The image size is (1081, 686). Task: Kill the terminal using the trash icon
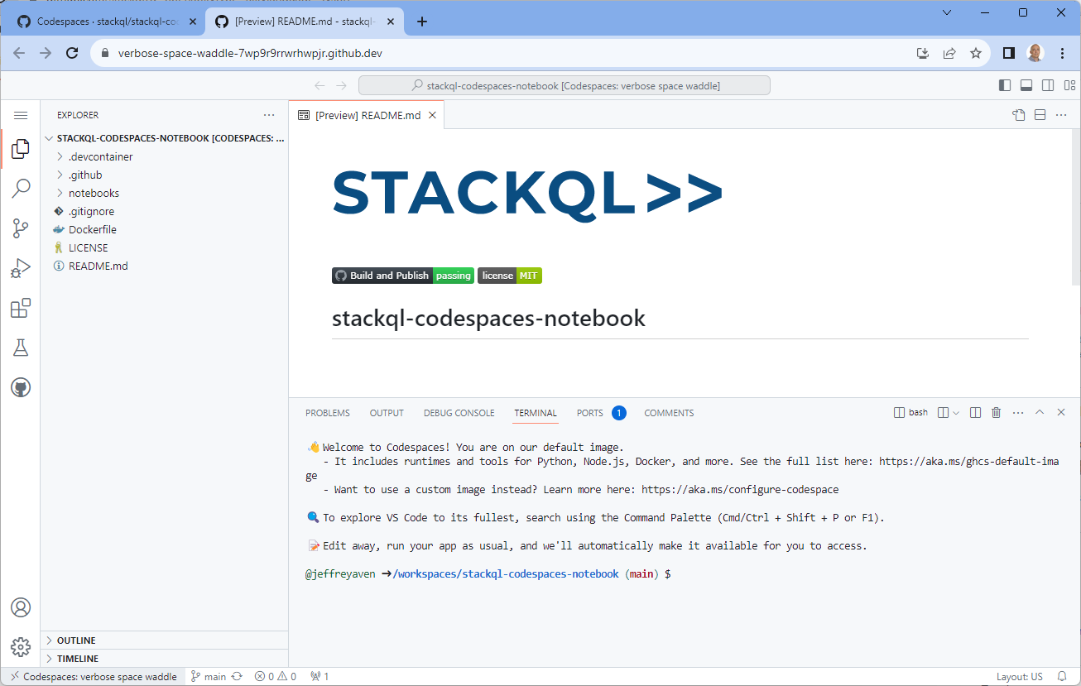click(996, 411)
